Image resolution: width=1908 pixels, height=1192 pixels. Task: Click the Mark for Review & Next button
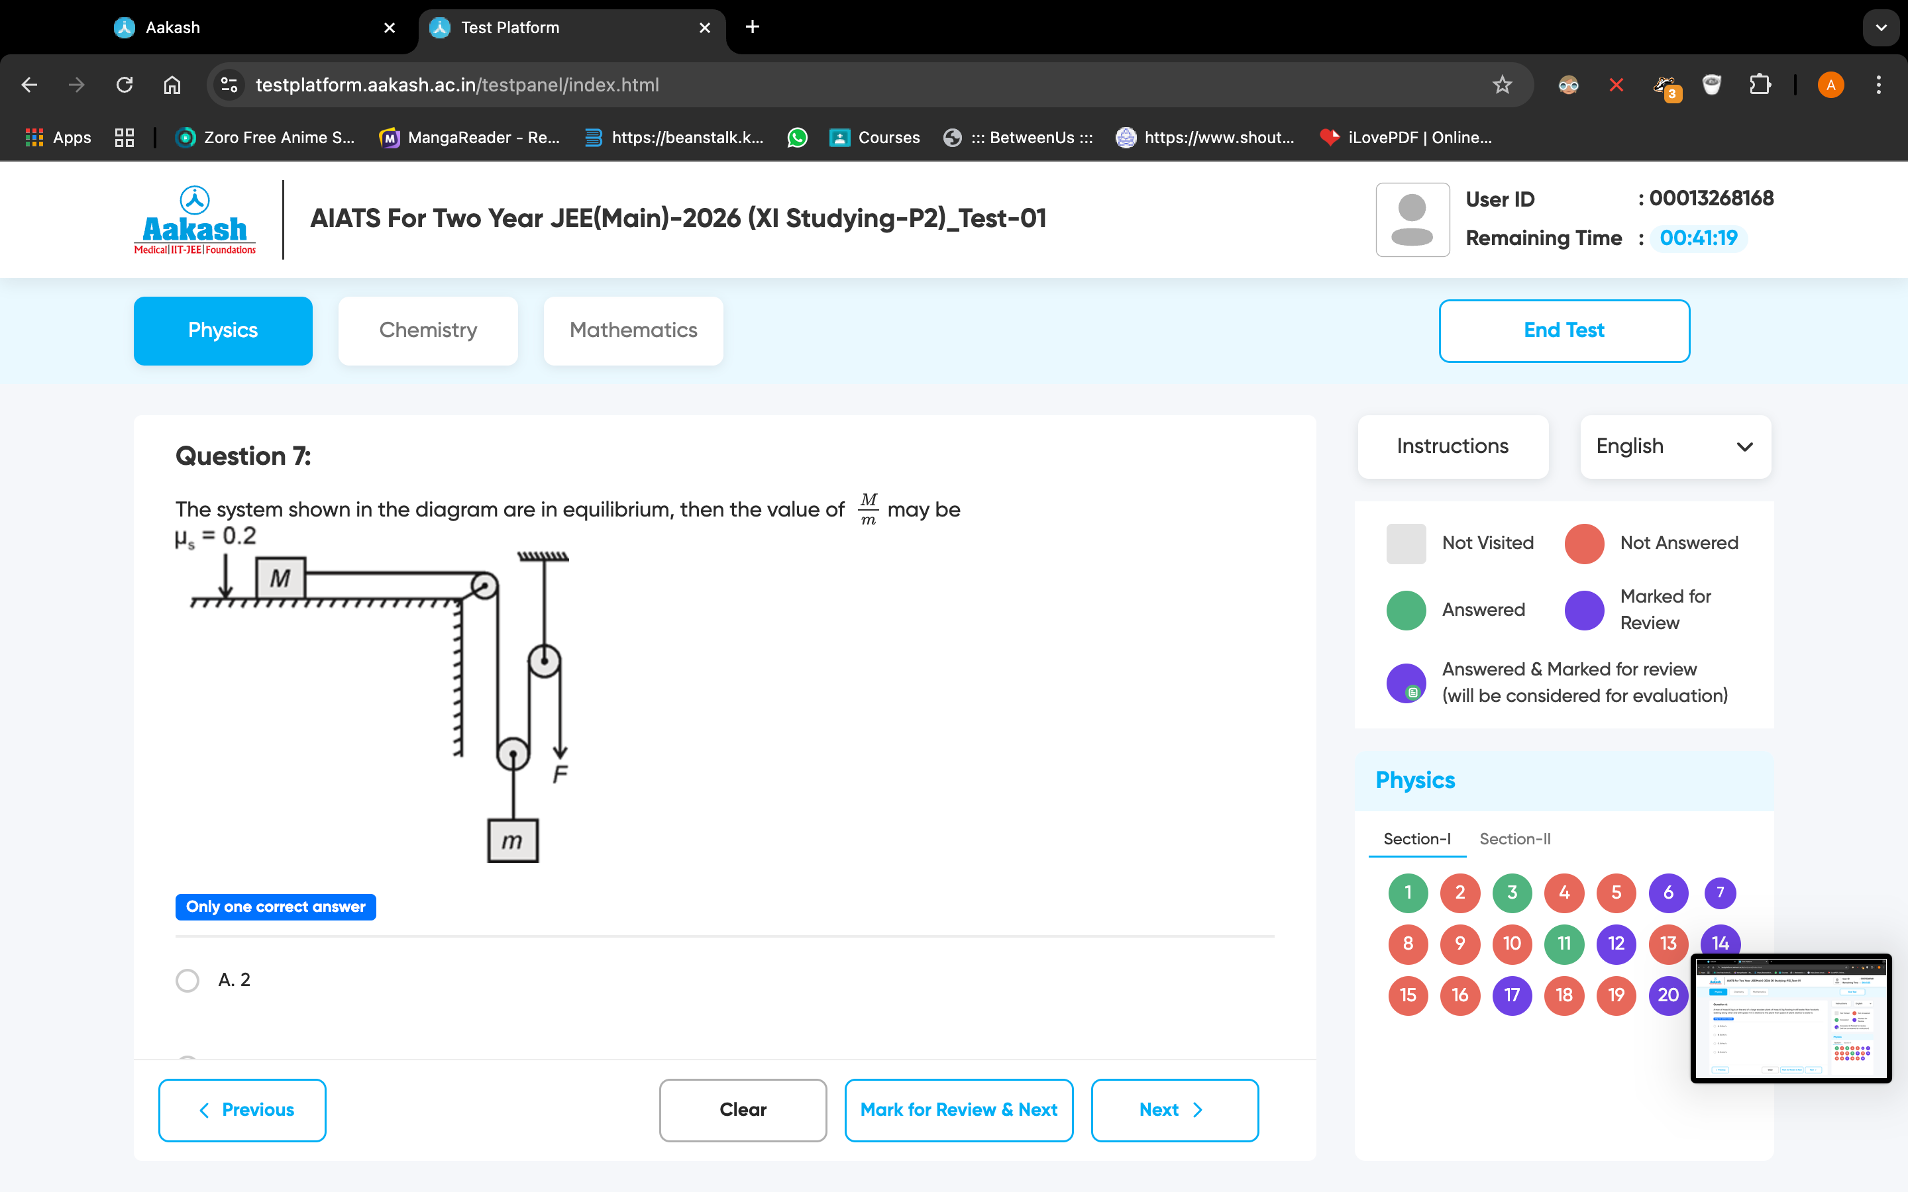pyautogui.click(x=957, y=1110)
